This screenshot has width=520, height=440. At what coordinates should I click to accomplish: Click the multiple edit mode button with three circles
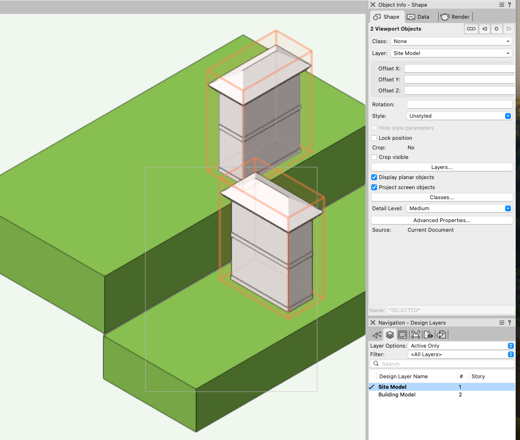(471, 29)
